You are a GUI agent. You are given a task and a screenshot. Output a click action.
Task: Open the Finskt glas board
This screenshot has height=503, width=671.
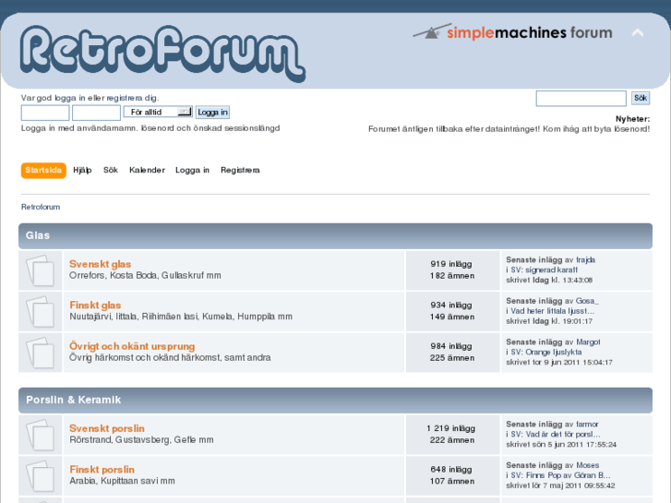tap(95, 305)
